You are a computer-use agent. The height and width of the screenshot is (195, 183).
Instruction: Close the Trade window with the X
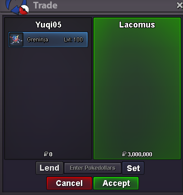click(x=179, y=5)
